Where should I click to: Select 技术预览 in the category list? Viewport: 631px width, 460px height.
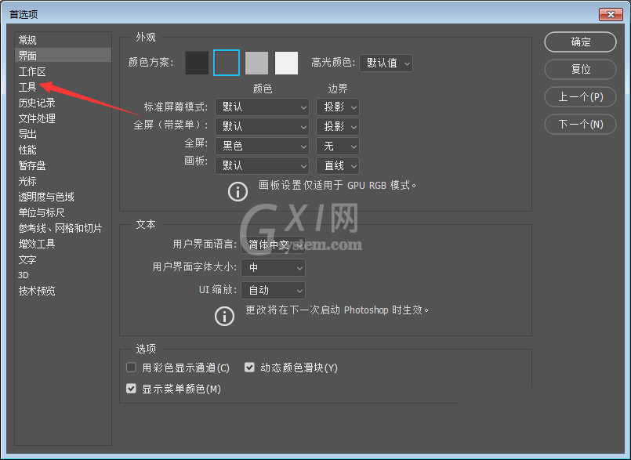tap(63, 291)
